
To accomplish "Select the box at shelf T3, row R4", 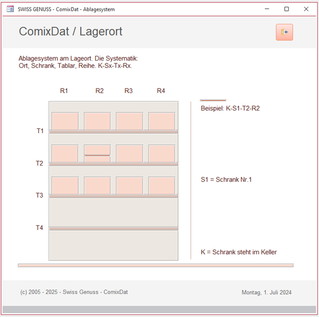I will [162, 186].
